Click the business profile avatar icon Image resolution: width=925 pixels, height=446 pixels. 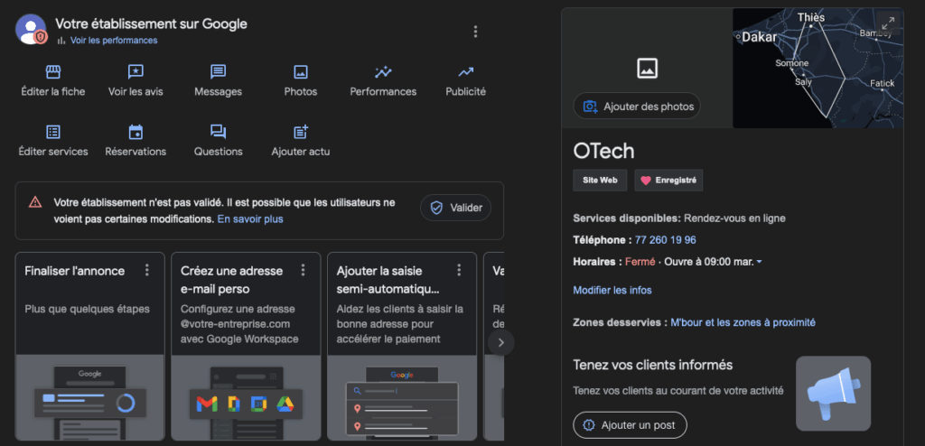coord(31,30)
